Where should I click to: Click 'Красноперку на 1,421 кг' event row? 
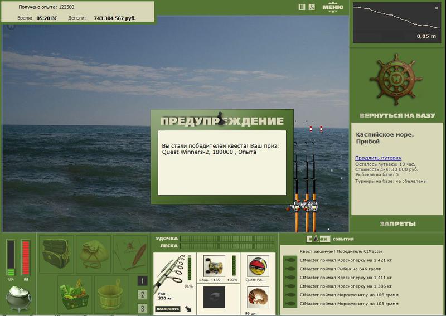346,260
